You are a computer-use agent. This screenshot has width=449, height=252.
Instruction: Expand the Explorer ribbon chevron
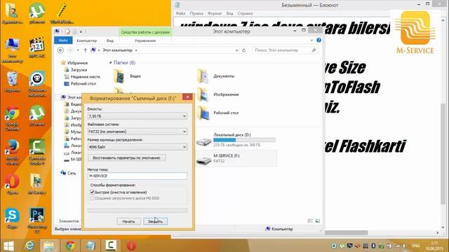(311, 41)
